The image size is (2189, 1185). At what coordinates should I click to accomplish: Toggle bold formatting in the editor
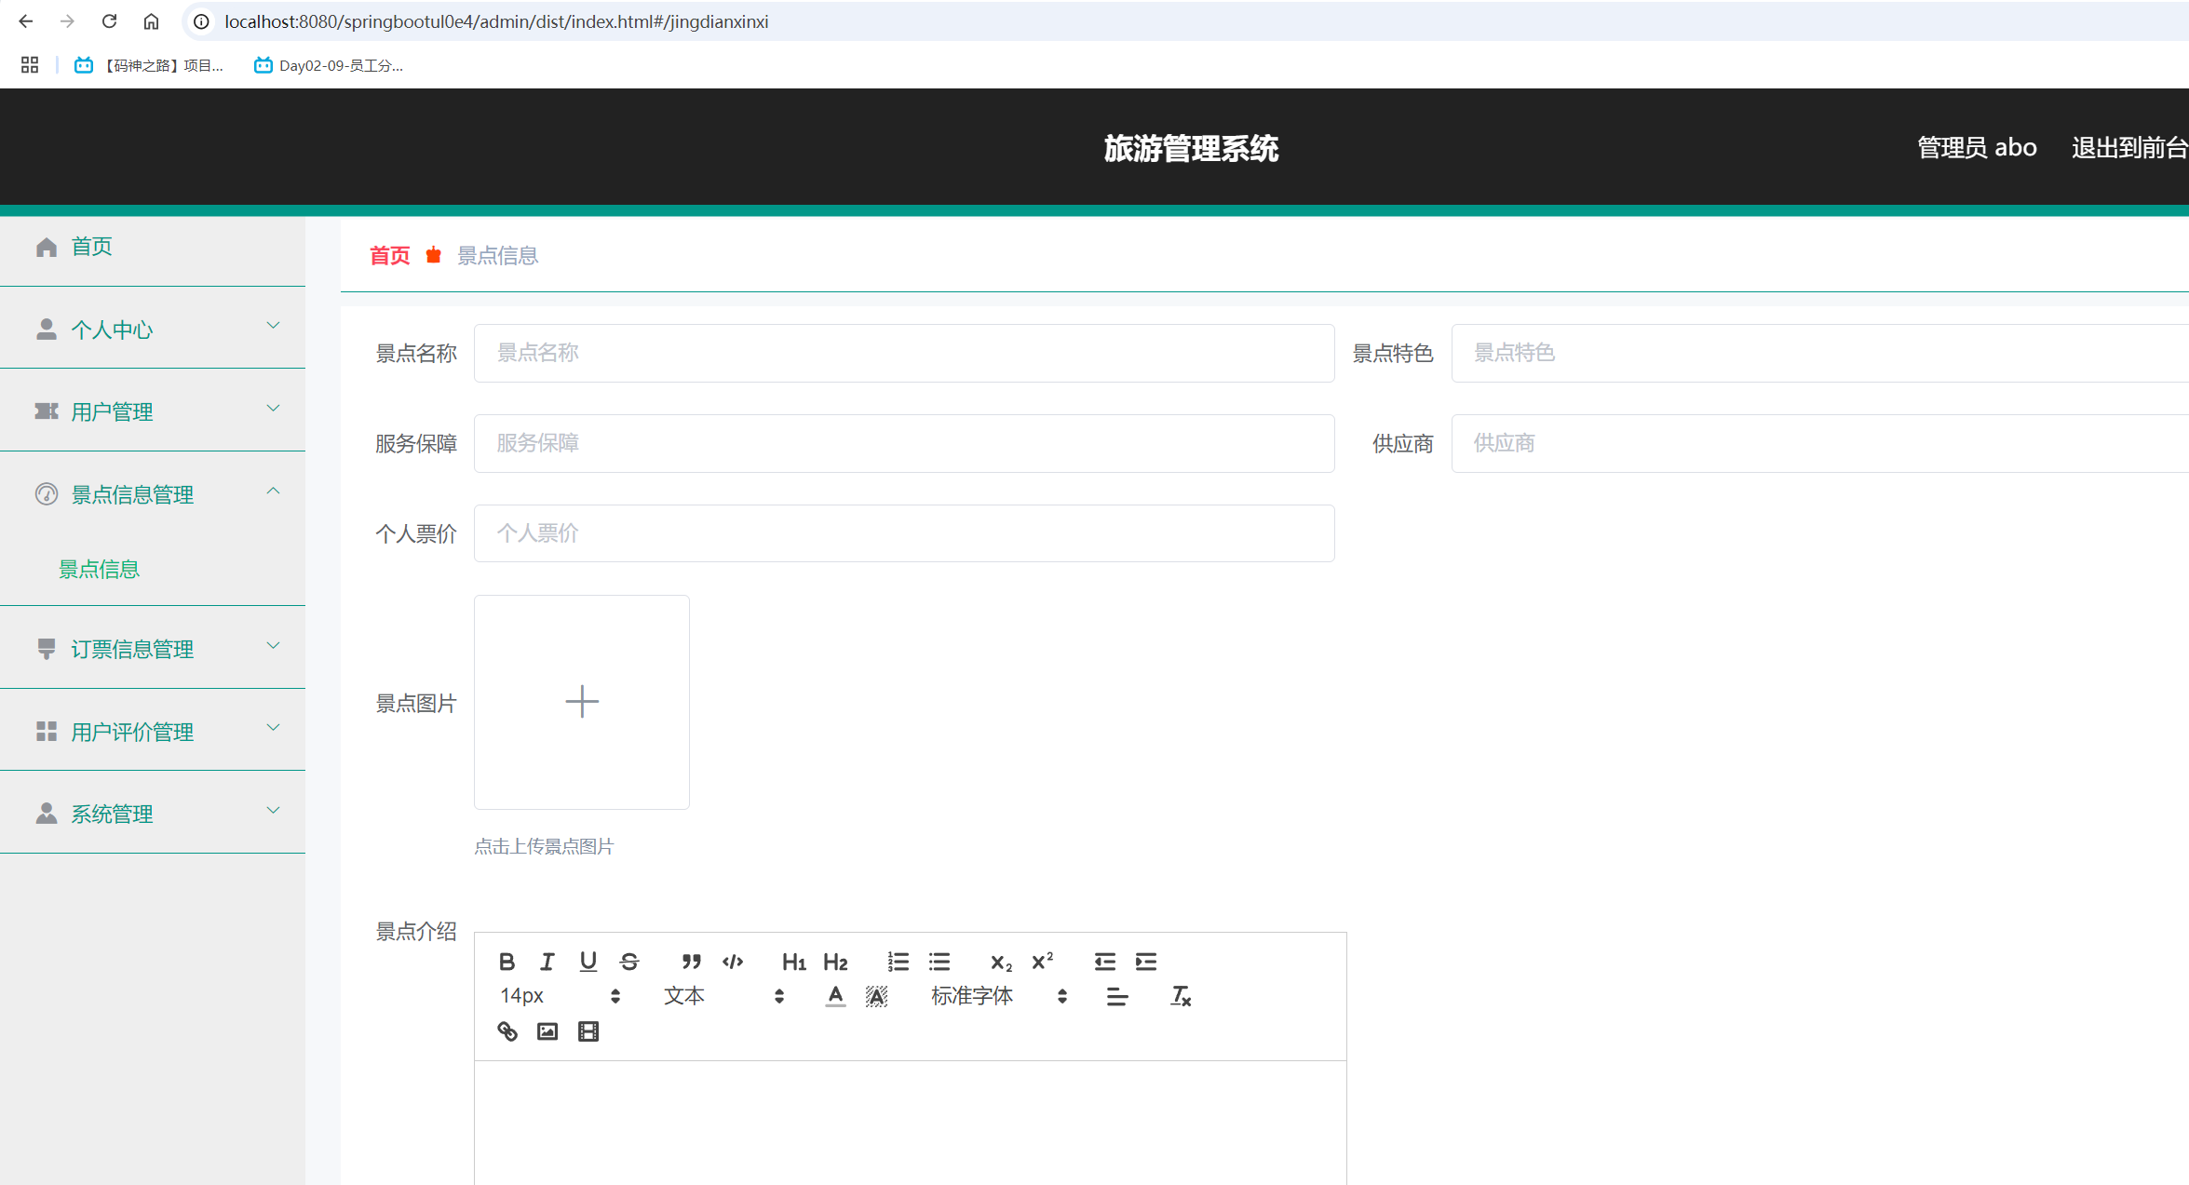click(x=507, y=961)
